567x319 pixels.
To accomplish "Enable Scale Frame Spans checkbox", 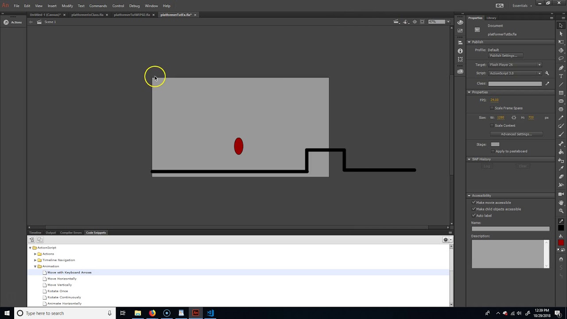I will coord(492,108).
